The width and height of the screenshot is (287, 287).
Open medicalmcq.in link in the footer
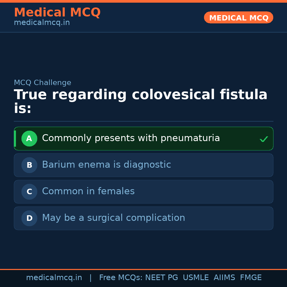pos(54,278)
